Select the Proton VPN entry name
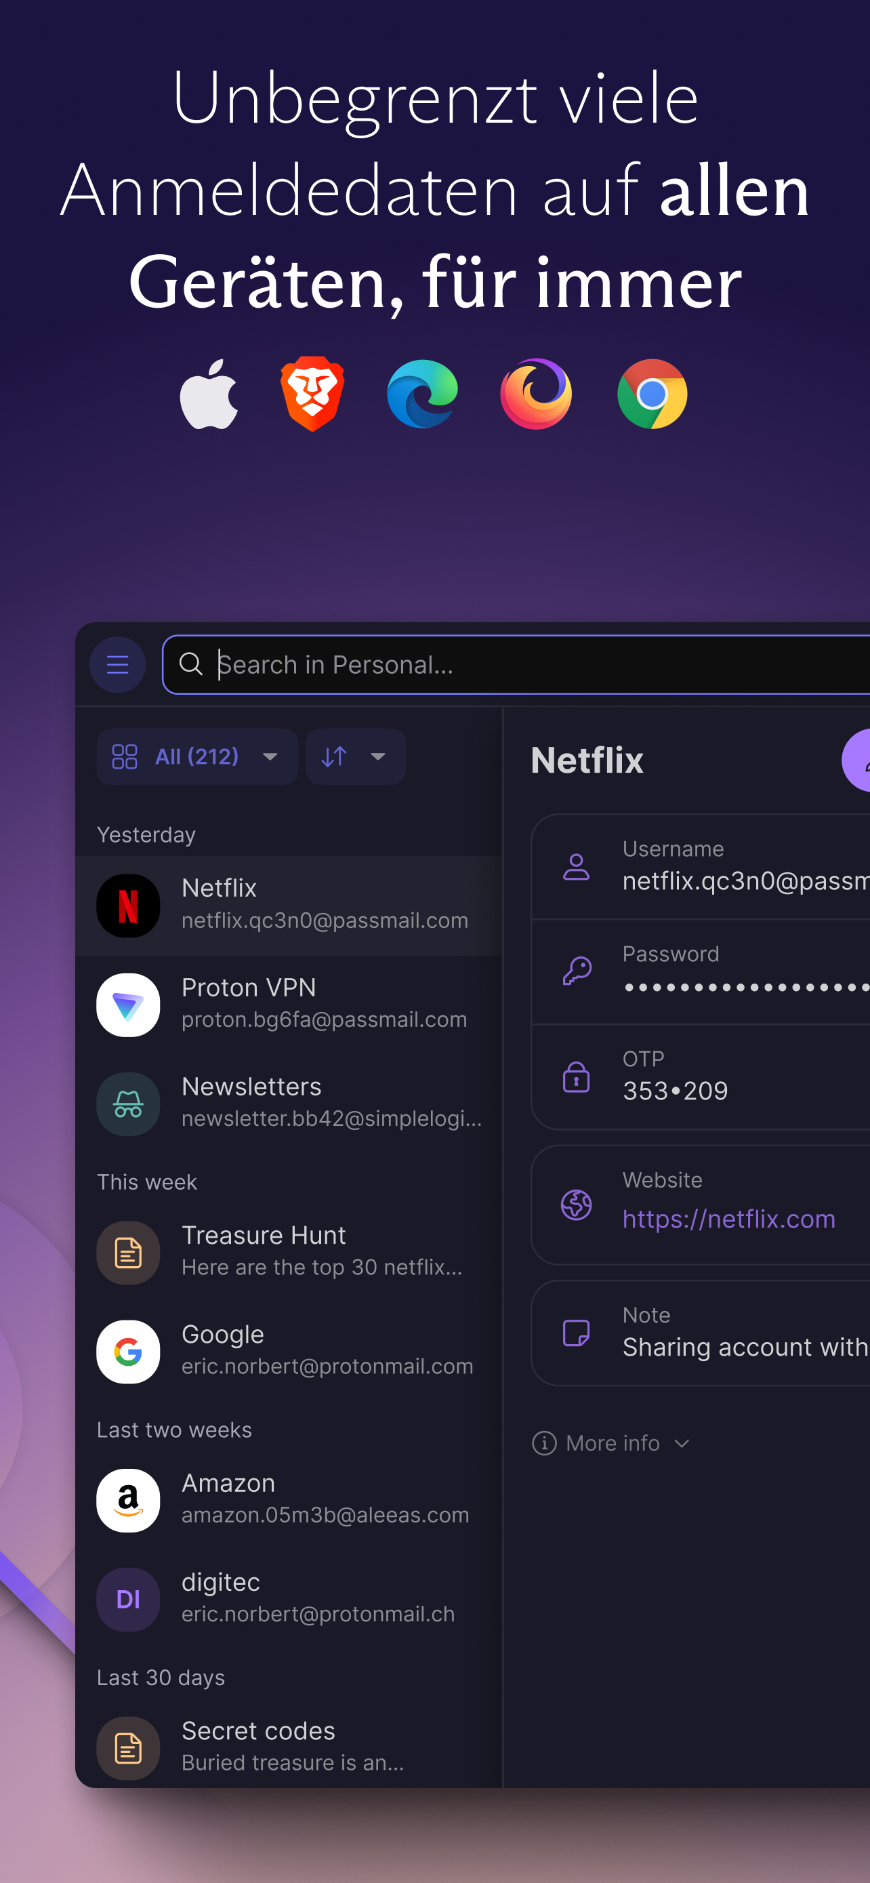Viewport: 870px width, 1883px height. (x=249, y=988)
